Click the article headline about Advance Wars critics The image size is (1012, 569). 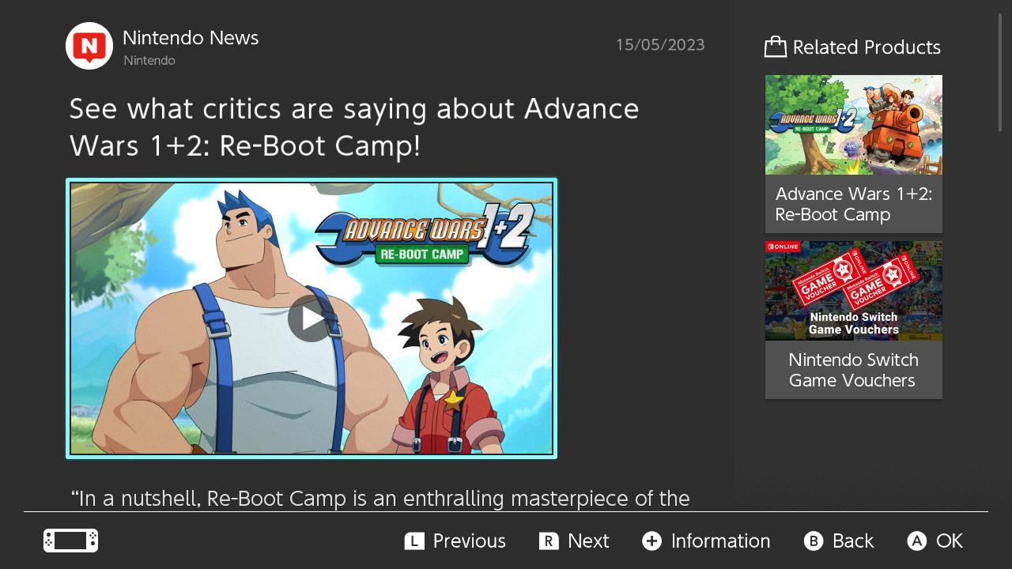pyautogui.click(x=354, y=126)
